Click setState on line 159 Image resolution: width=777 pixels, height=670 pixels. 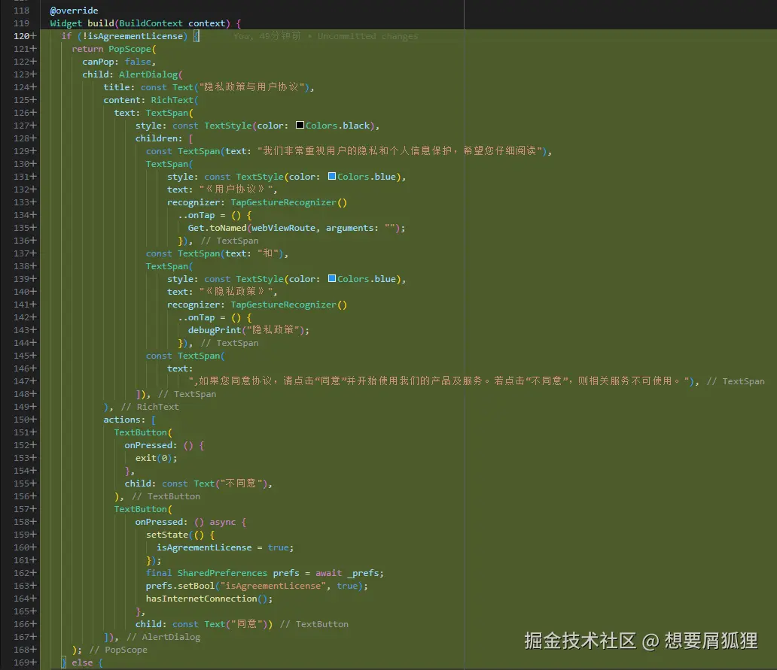[167, 535]
